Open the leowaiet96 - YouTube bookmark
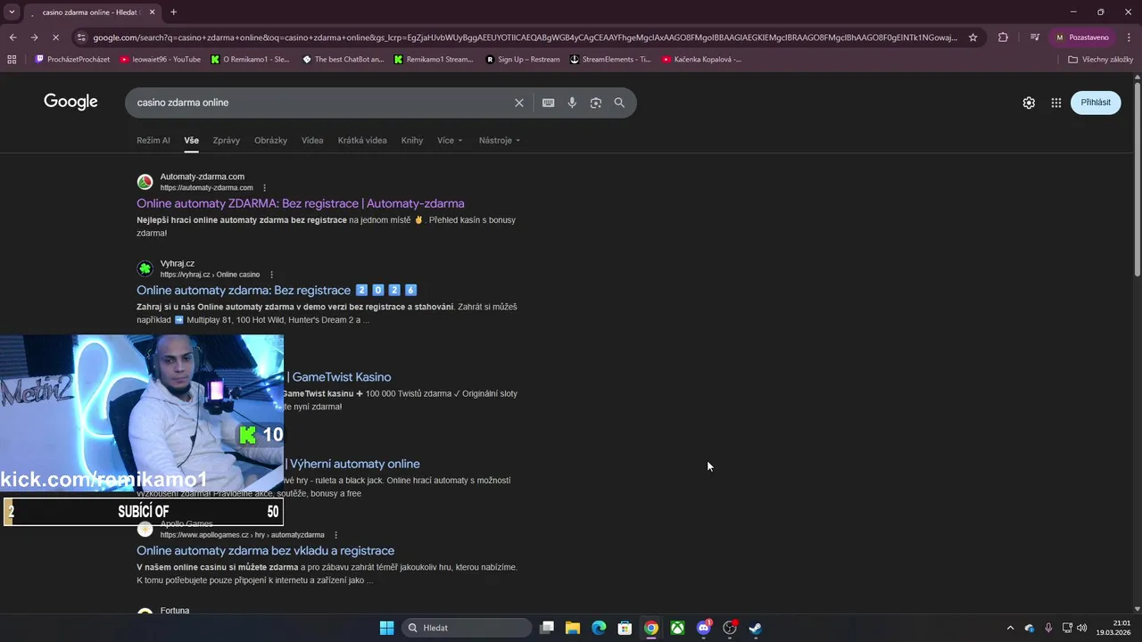Viewport: 1142px width, 642px height. [160, 60]
